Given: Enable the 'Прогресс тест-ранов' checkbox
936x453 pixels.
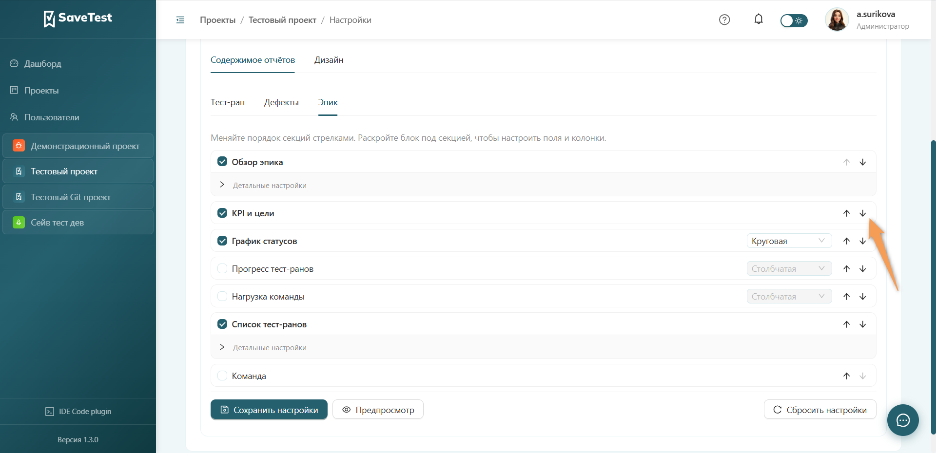Looking at the screenshot, I should point(222,268).
